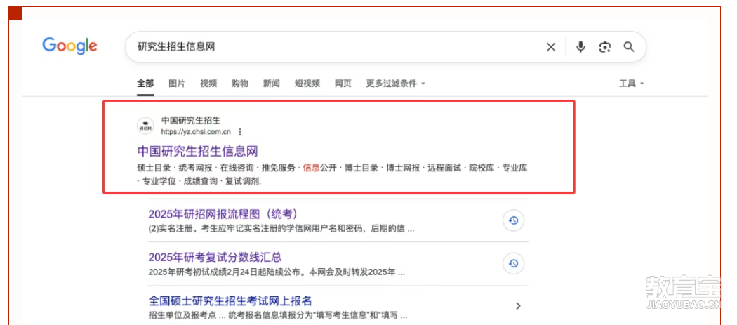Switch to the 短视频 tab
This screenshot has height=325, width=737.
[307, 84]
